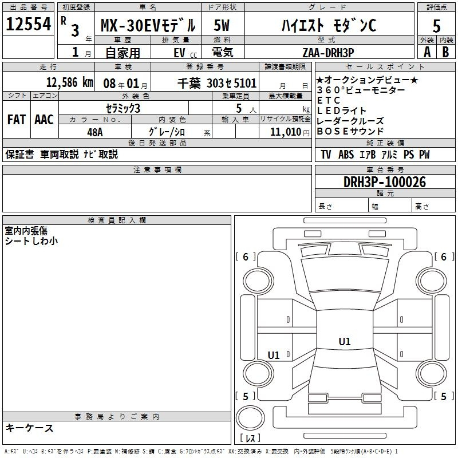Screen dimensions: 458x458
Task: Select ナビ取説 in later-shipped parts
Action: point(101,154)
